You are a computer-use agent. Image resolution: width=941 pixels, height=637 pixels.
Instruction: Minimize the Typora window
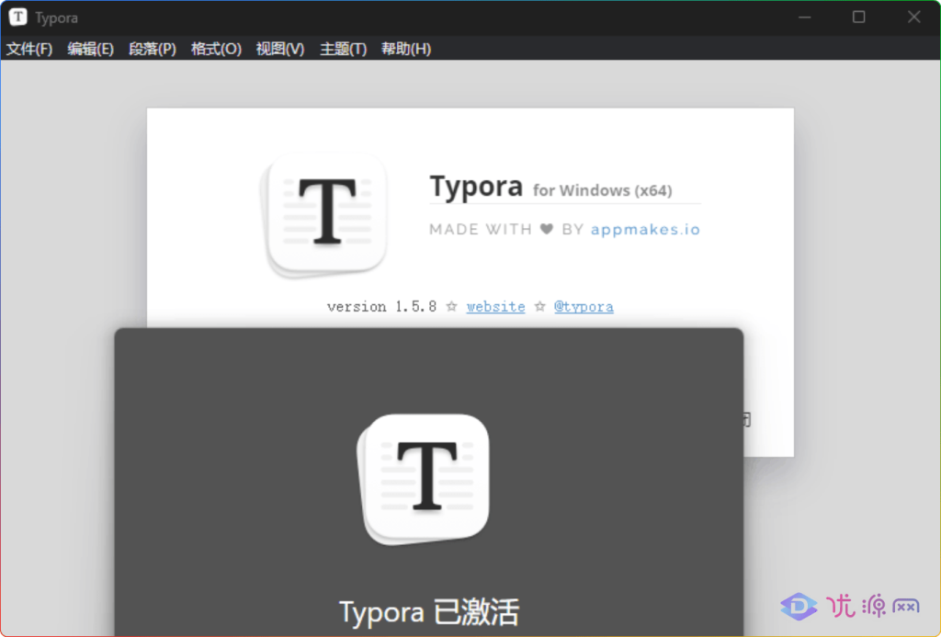tap(805, 17)
